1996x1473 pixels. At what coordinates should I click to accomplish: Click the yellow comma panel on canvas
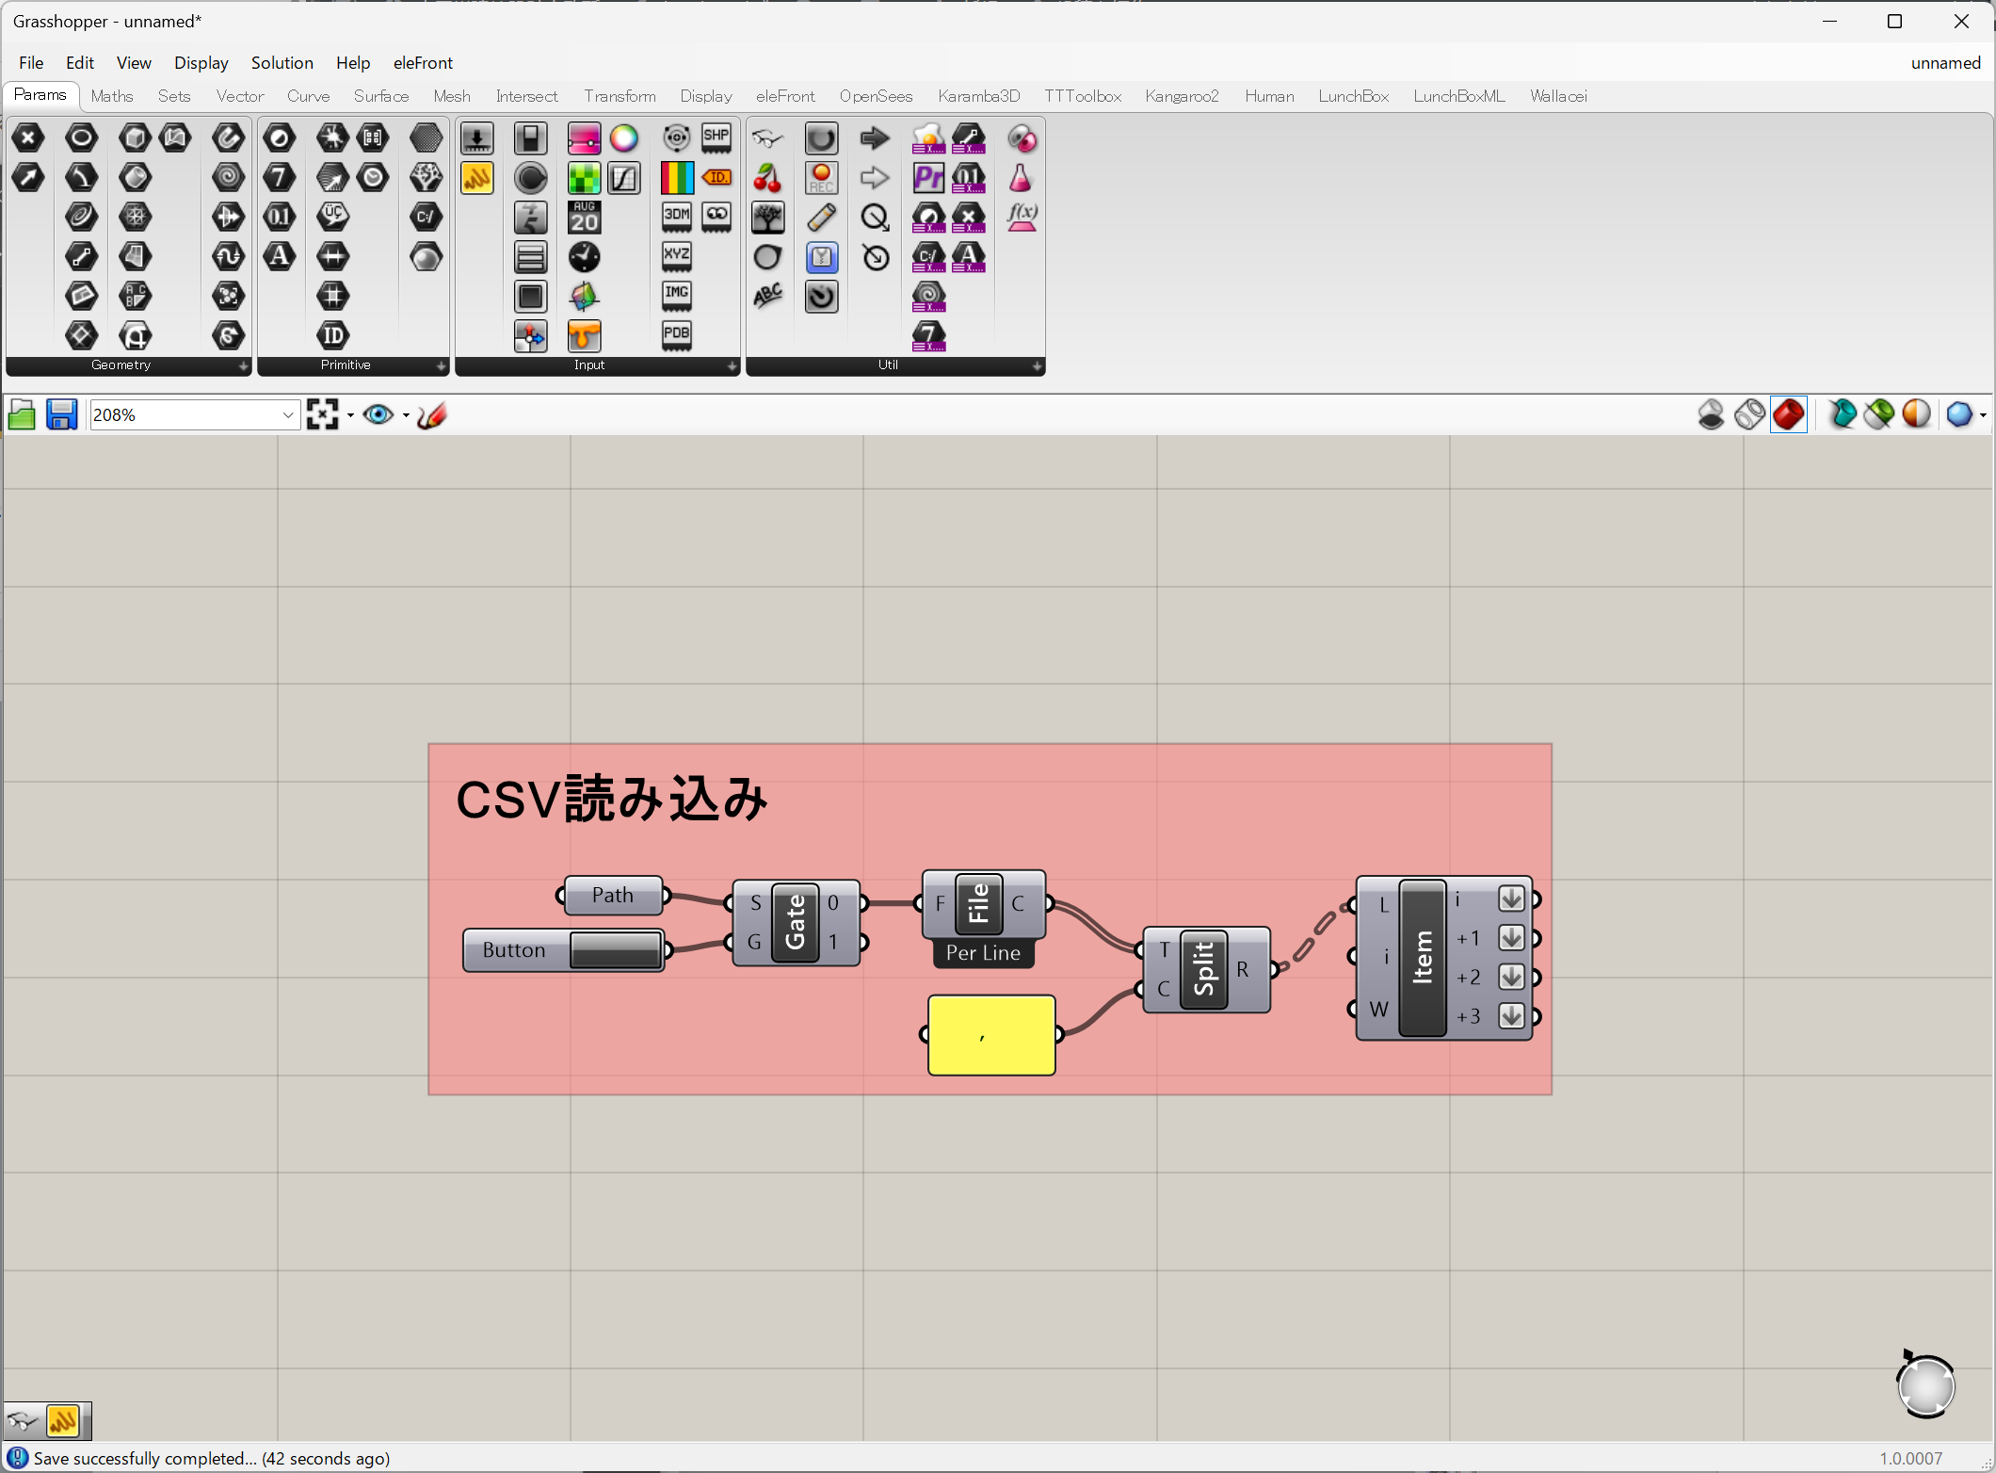(x=991, y=1035)
